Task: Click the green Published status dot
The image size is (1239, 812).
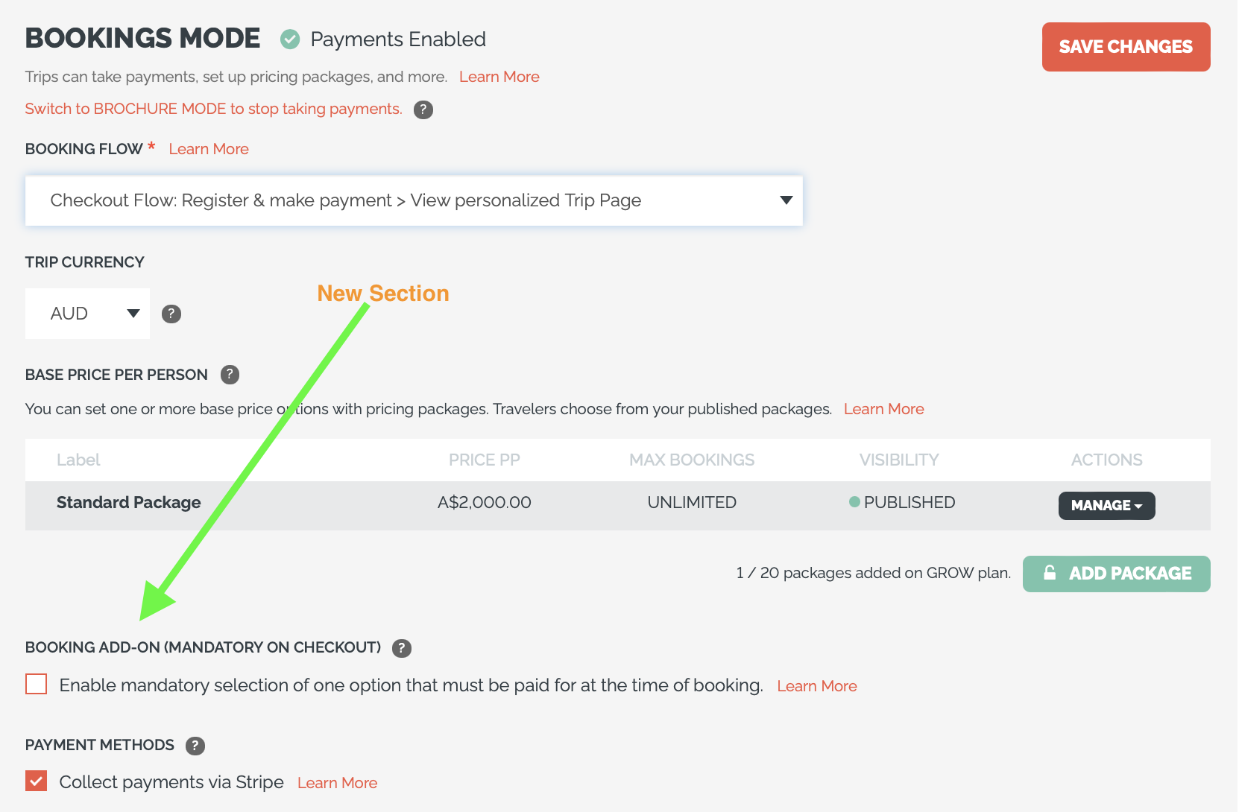Action: 853,502
